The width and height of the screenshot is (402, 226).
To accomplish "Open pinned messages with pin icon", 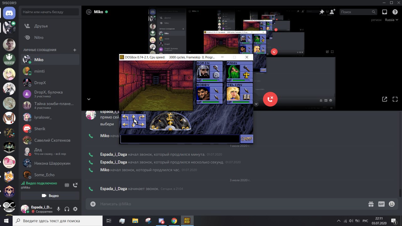I will pyautogui.click(x=322, y=12).
